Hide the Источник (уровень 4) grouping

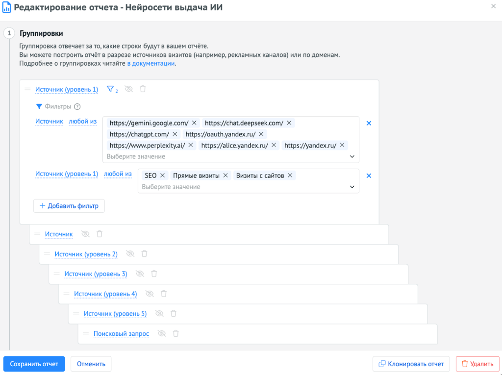click(x=150, y=294)
